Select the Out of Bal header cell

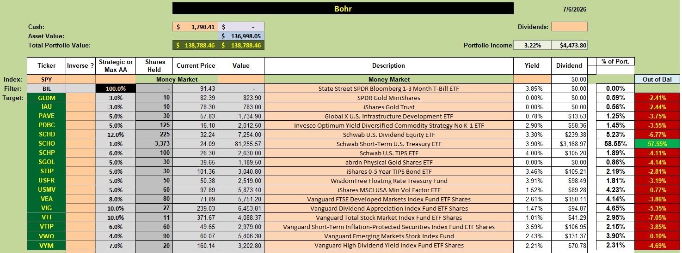point(657,79)
